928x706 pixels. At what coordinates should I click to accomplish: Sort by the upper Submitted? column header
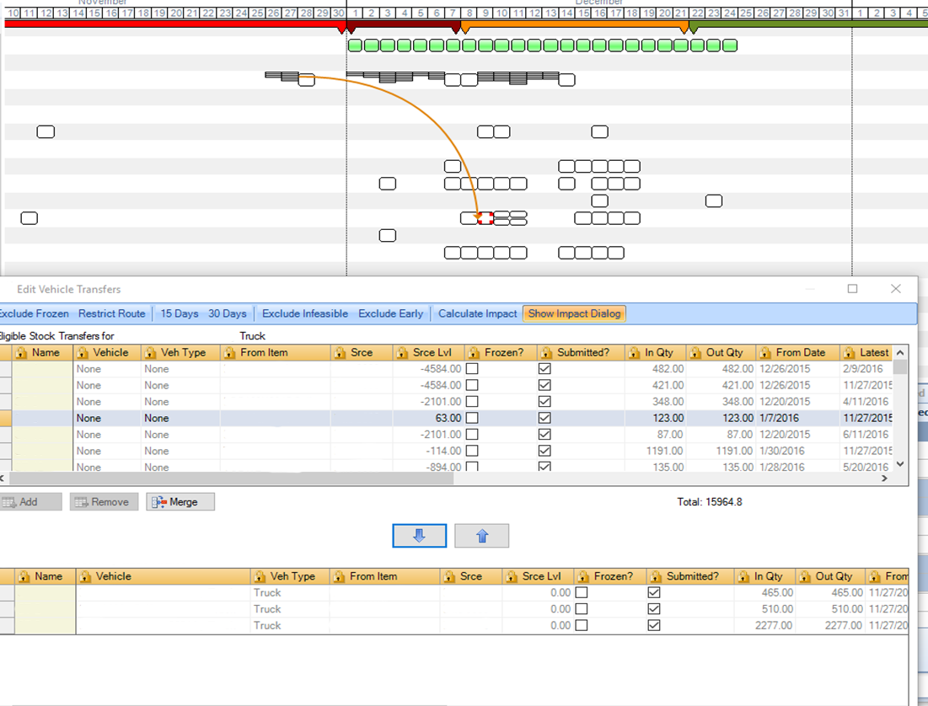point(580,353)
